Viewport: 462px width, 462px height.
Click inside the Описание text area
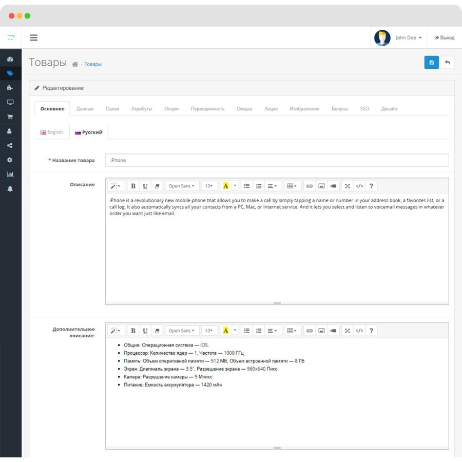click(x=277, y=247)
